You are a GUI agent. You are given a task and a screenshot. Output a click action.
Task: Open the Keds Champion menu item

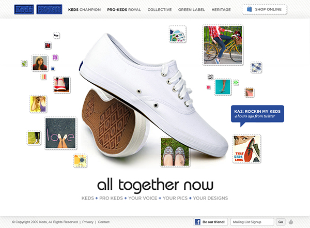point(84,10)
